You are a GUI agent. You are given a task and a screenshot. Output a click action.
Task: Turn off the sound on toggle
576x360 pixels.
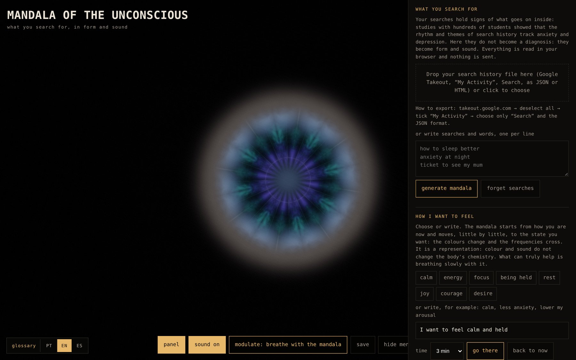click(x=207, y=345)
